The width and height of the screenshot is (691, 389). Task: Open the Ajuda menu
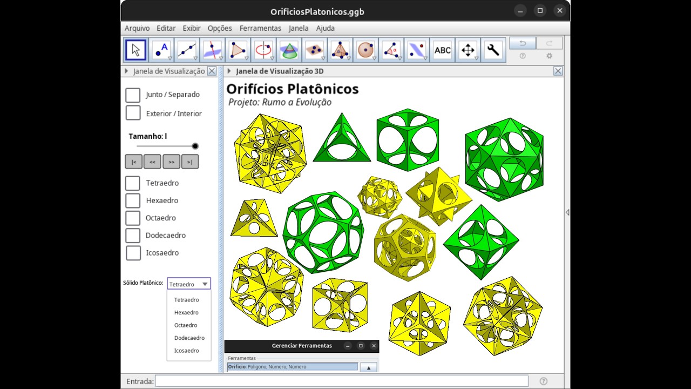click(x=326, y=28)
